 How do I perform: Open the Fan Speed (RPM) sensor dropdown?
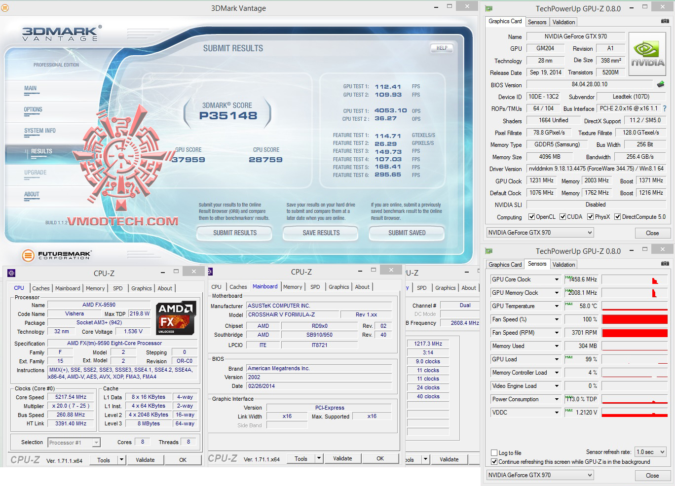pyautogui.click(x=557, y=333)
